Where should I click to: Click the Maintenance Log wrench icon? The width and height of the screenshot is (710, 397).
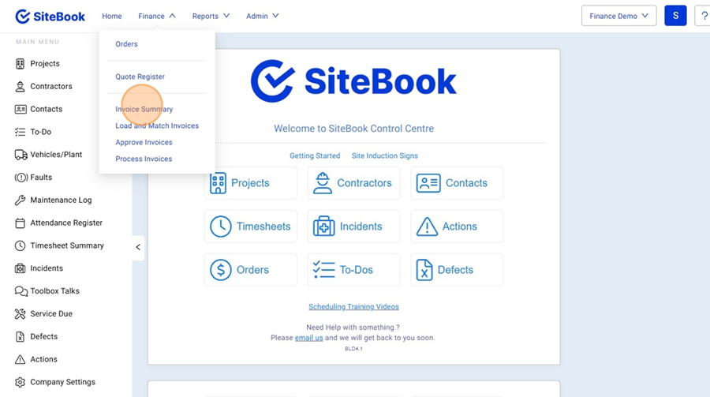click(21, 200)
